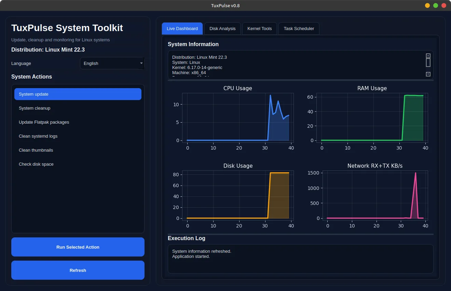This screenshot has width=451, height=291.
Task: Switch to the Task Scheduler tab
Action: point(299,28)
